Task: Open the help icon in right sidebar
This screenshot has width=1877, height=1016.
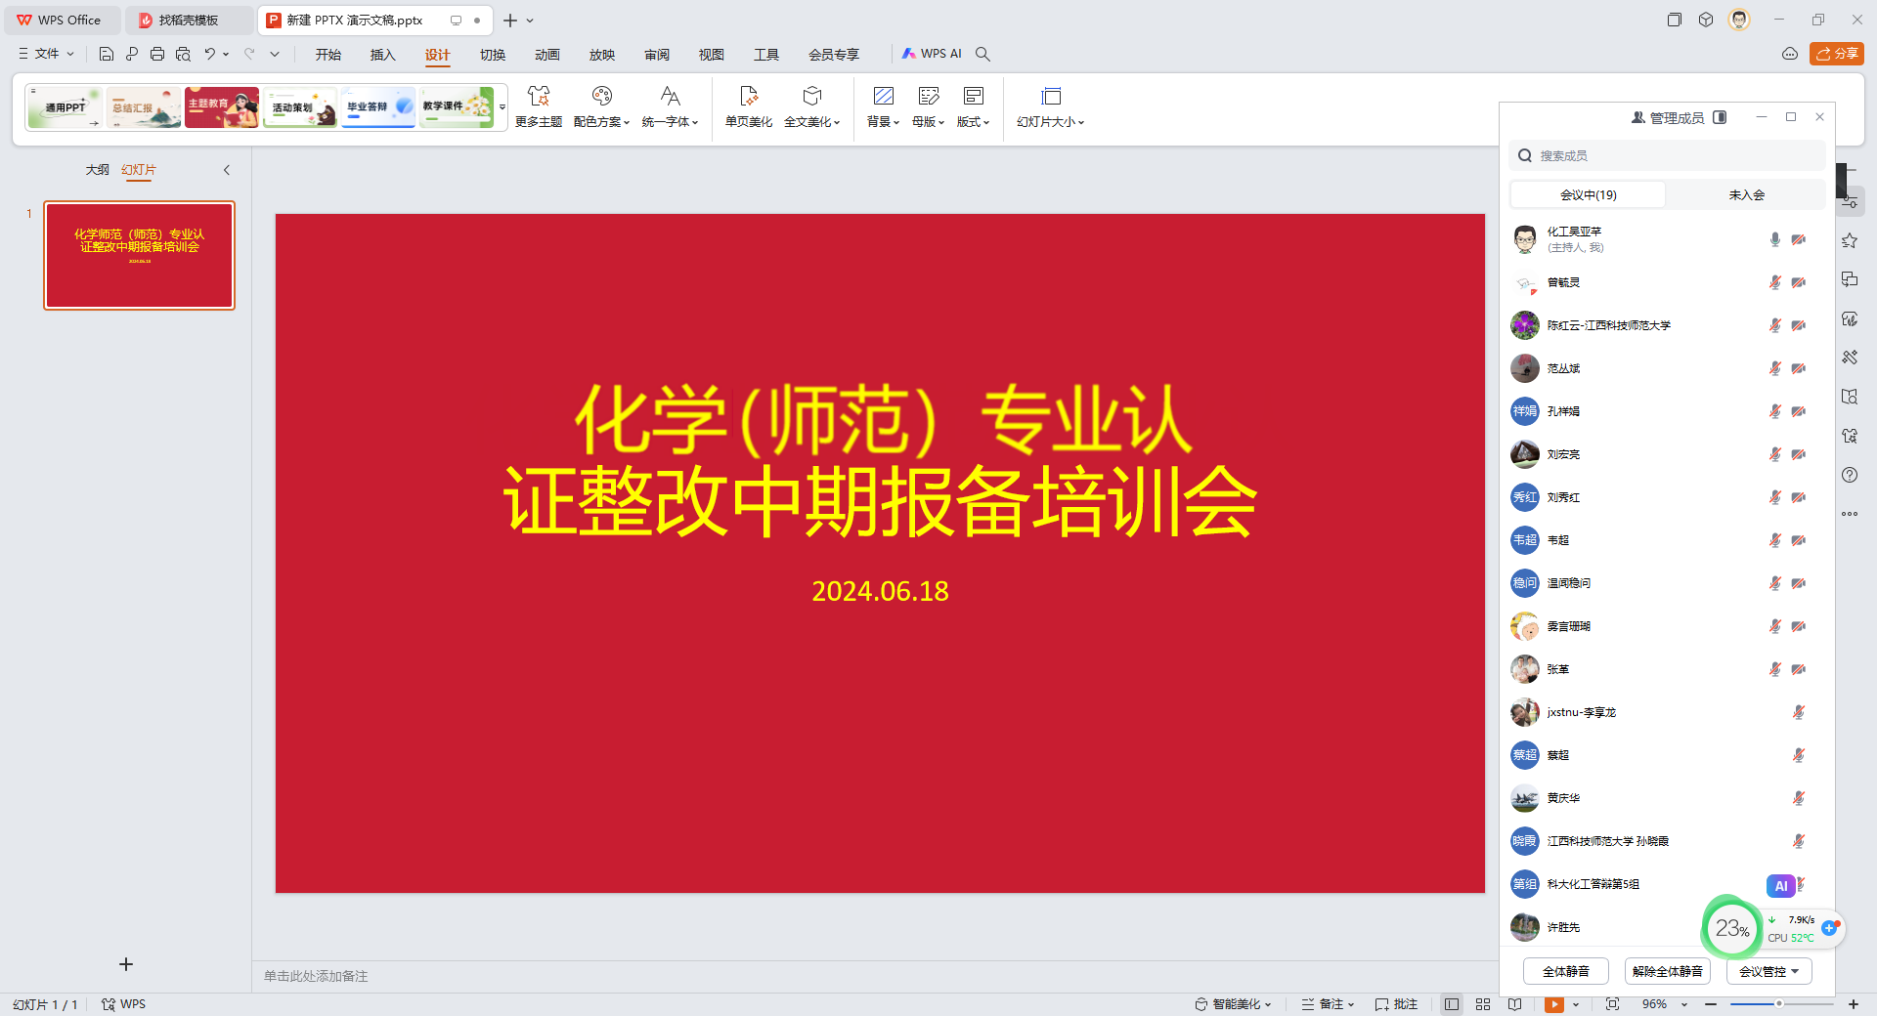Action: (1850, 475)
